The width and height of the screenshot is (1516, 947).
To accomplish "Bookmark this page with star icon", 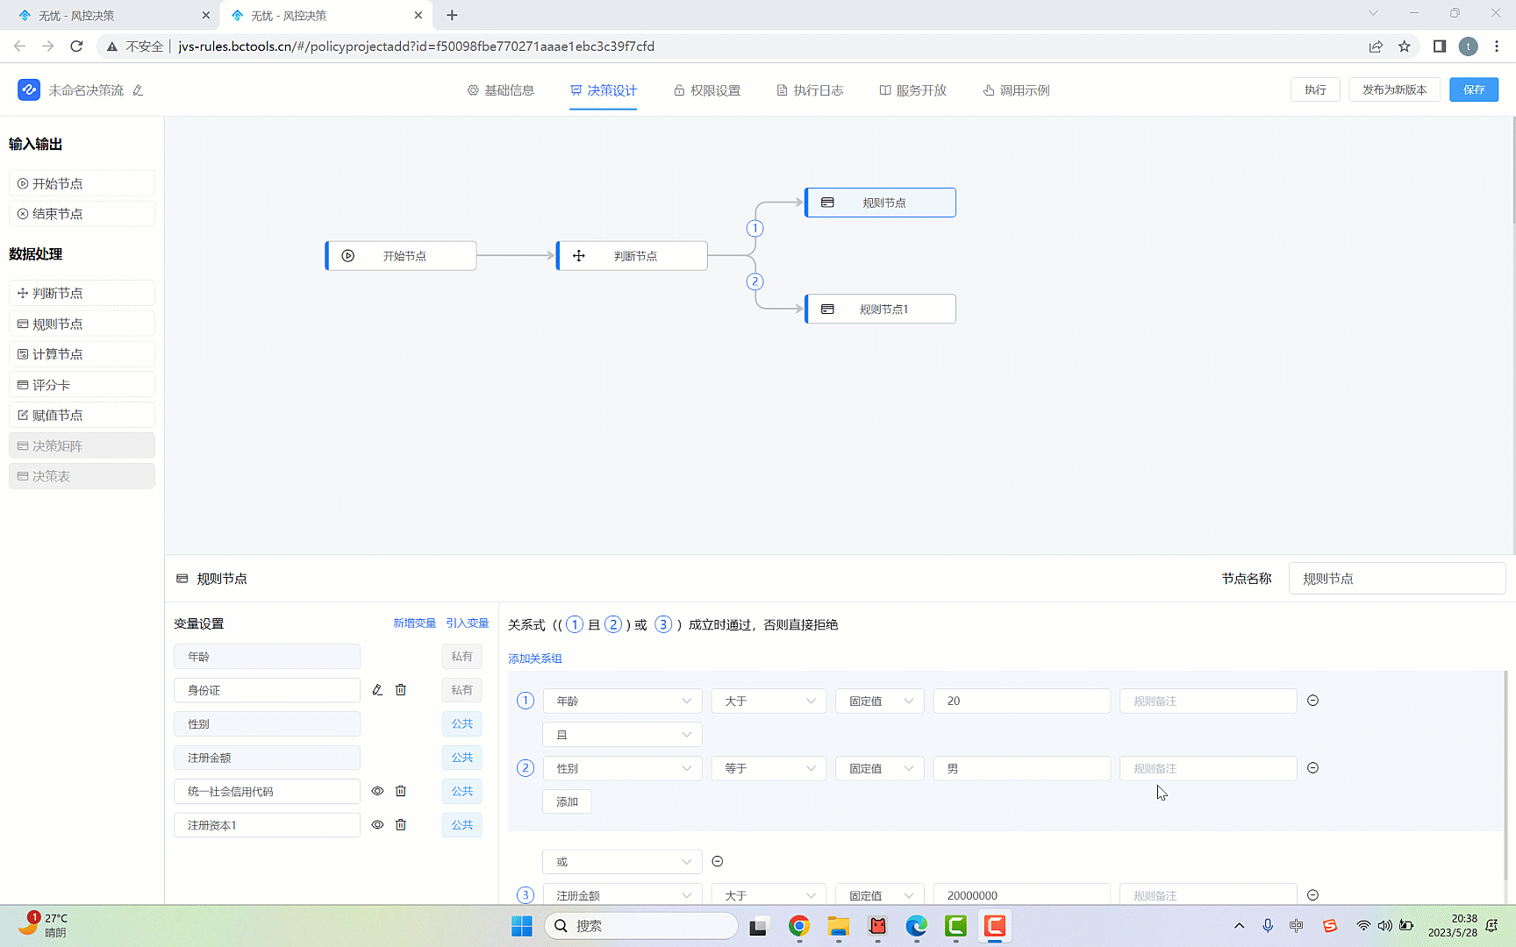I will coord(1405,46).
